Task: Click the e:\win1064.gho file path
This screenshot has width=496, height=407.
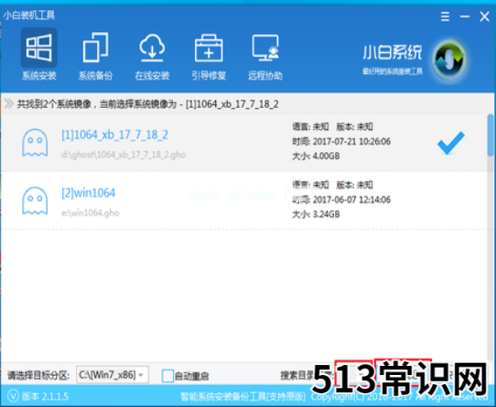Action: (x=91, y=213)
